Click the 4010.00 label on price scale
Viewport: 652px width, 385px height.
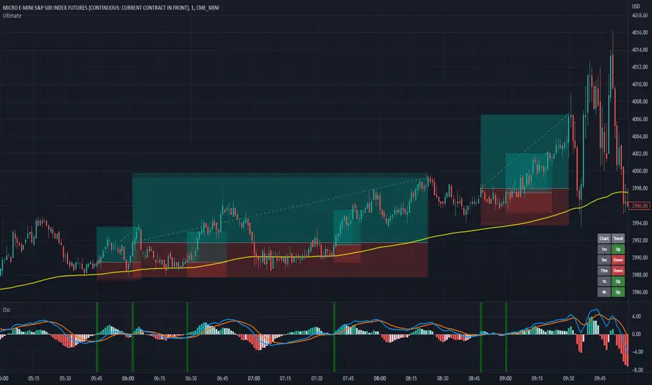click(639, 84)
